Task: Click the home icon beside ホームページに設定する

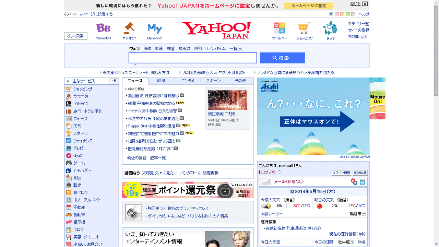Action: tap(67, 14)
